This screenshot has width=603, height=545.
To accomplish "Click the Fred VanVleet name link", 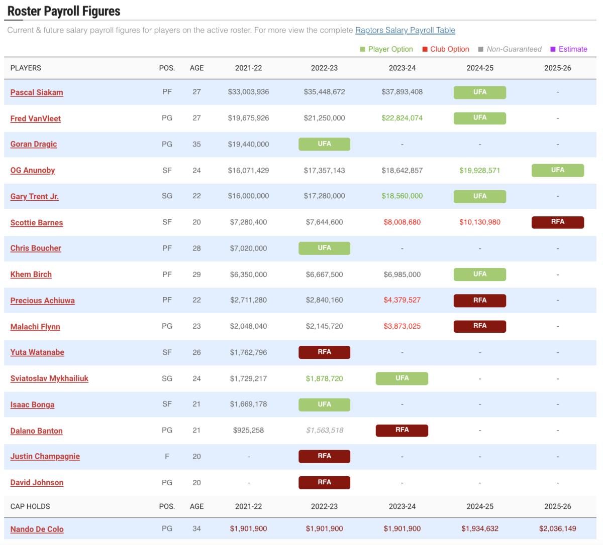I will (x=35, y=118).
